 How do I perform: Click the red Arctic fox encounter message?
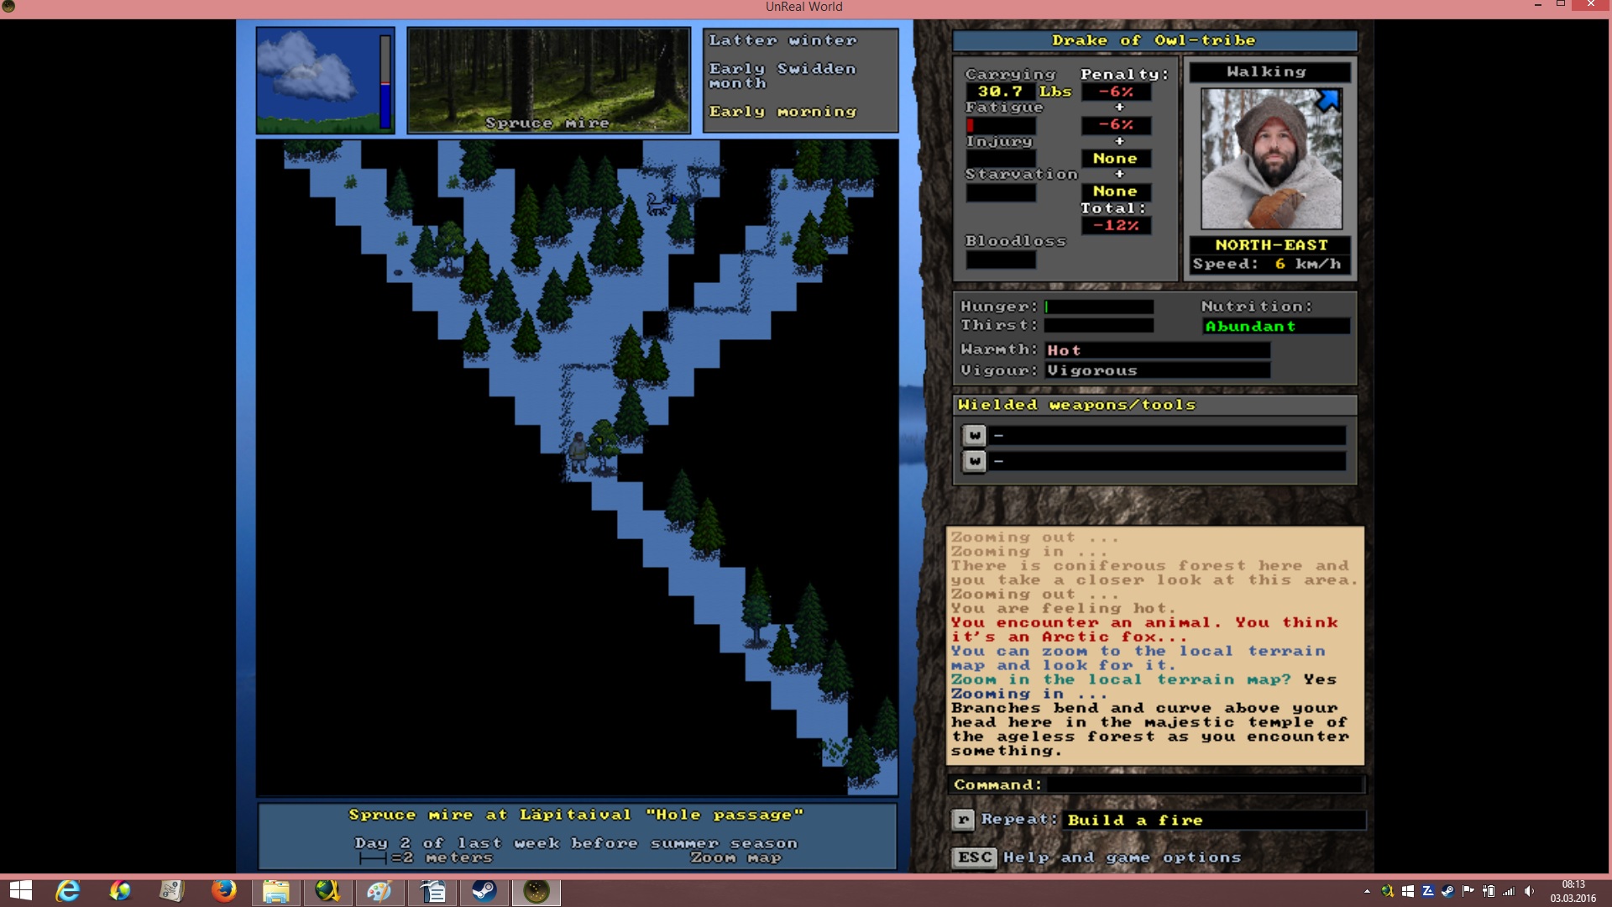coord(1144,630)
